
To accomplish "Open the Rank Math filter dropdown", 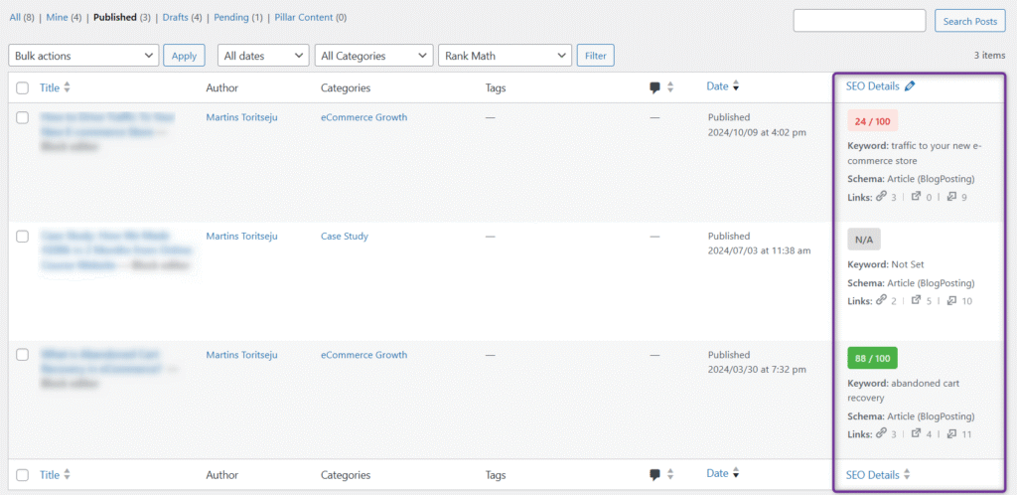I will [506, 56].
